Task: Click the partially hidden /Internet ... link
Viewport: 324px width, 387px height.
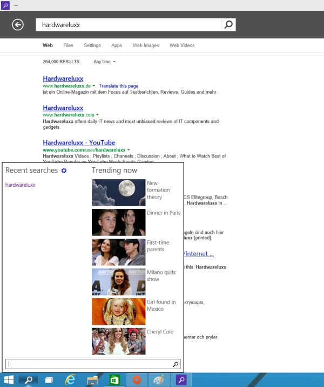Action: click(x=199, y=254)
